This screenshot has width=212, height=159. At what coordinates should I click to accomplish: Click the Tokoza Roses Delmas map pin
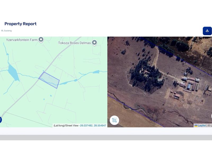(94, 43)
